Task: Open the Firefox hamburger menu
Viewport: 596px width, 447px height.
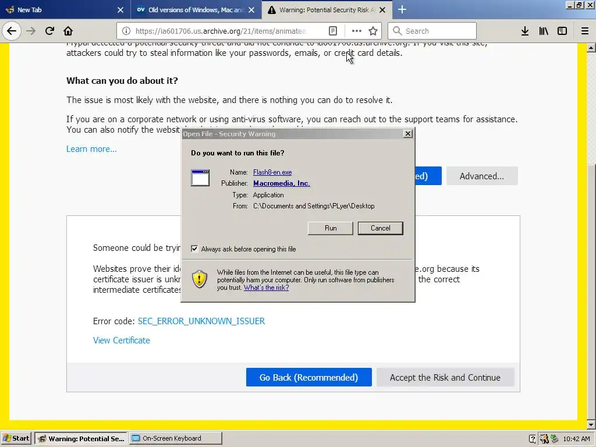Action: click(585, 31)
